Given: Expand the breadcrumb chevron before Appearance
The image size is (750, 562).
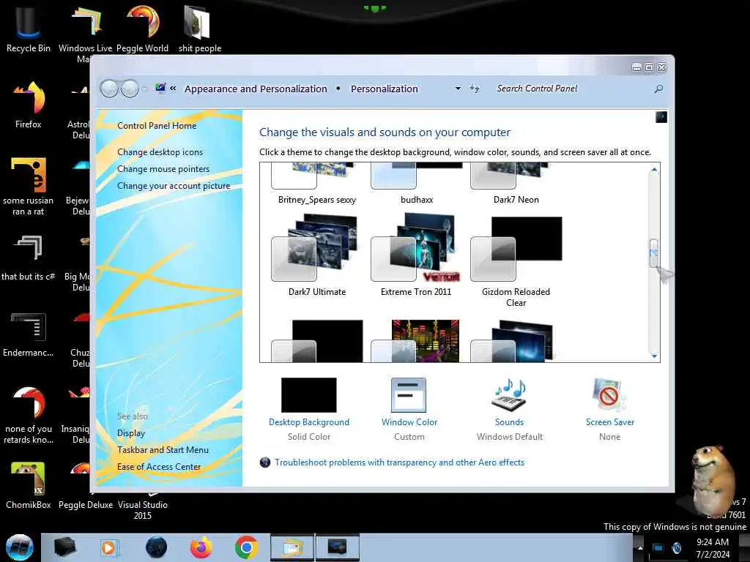Looking at the screenshot, I should click(x=173, y=89).
